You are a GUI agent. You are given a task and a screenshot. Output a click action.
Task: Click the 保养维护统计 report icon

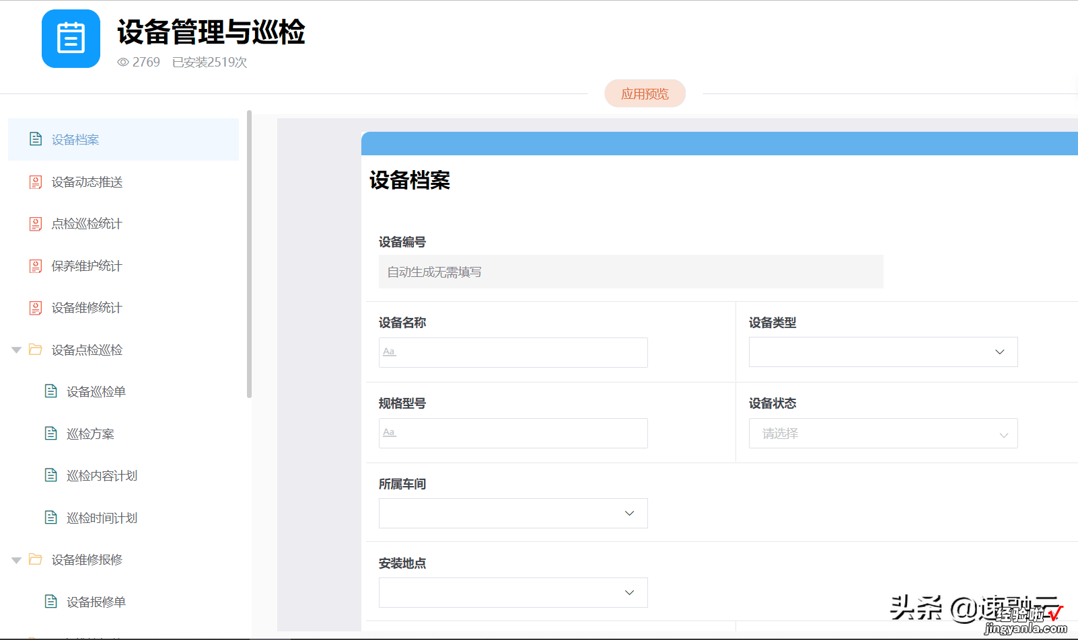tap(36, 266)
